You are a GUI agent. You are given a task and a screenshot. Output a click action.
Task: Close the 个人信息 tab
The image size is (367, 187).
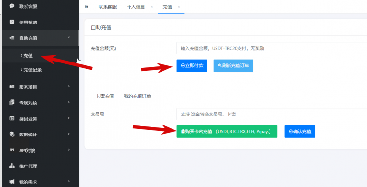(x=152, y=7)
